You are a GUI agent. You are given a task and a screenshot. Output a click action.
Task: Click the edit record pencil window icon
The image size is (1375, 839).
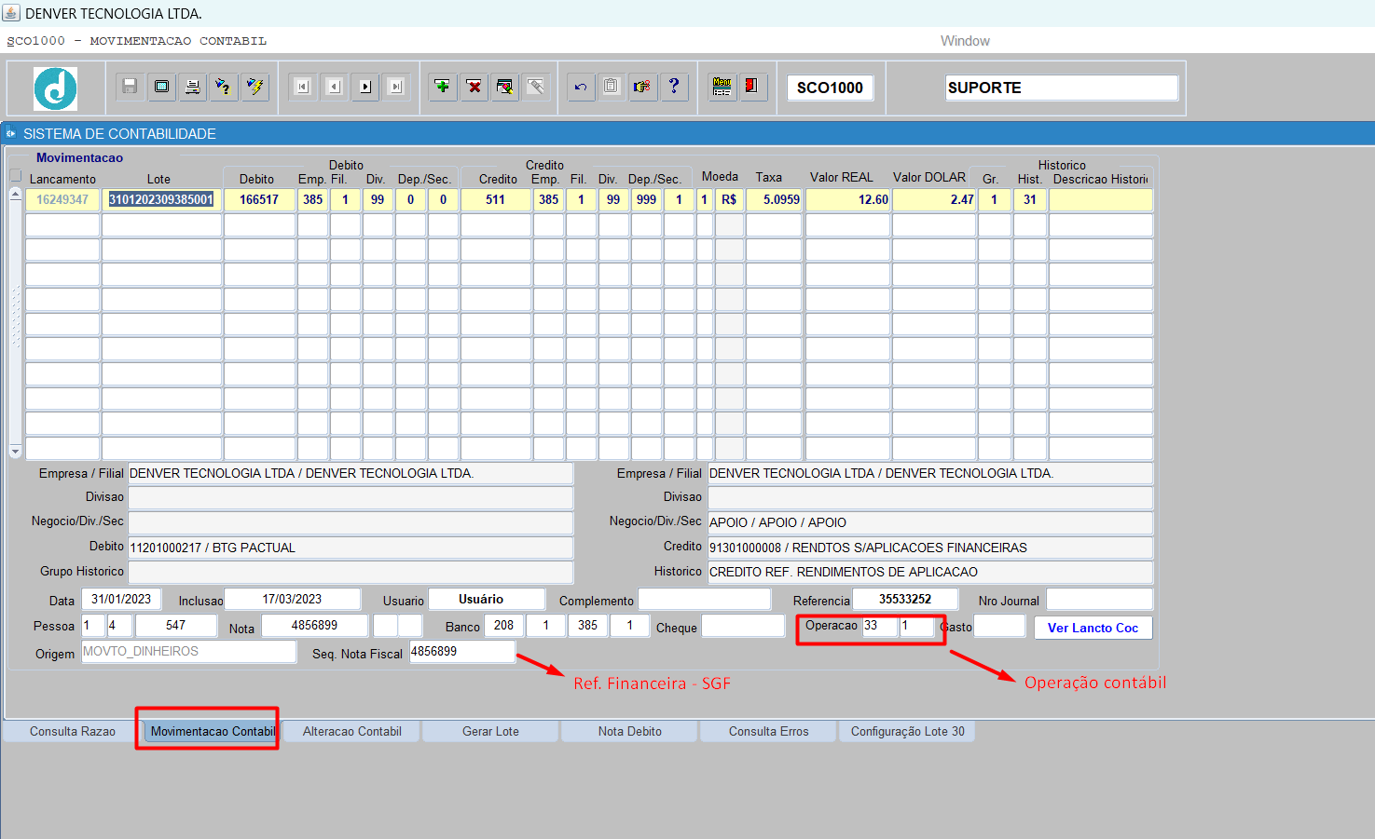coord(504,87)
